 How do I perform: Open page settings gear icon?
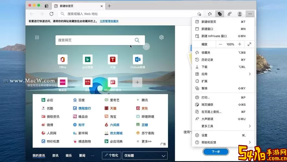pyautogui.click(x=161, y=37)
